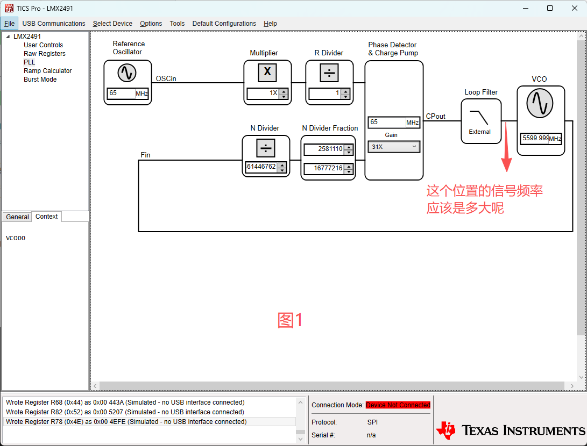Click the diagram scroll-left arrow
Viewport: 587px width, 446px height.
point(95,385)
